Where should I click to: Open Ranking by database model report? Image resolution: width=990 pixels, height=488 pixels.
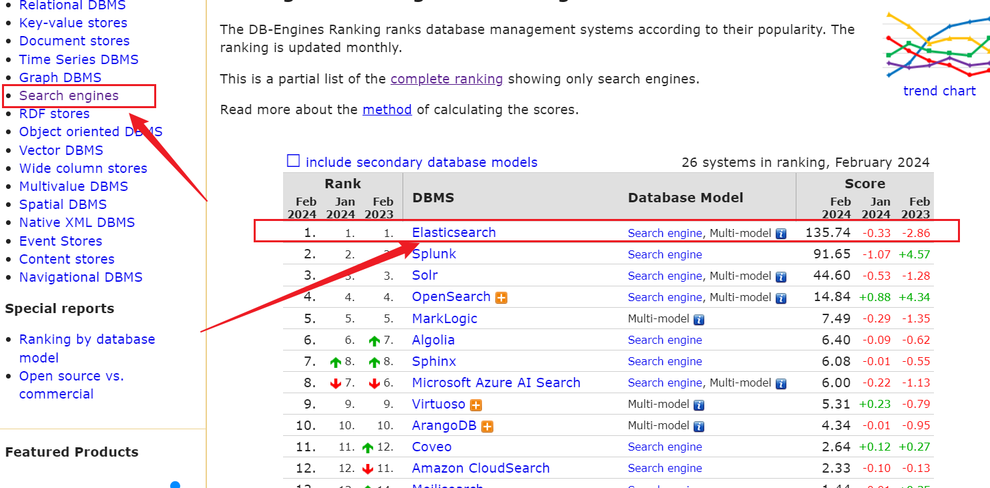point(87,348)
